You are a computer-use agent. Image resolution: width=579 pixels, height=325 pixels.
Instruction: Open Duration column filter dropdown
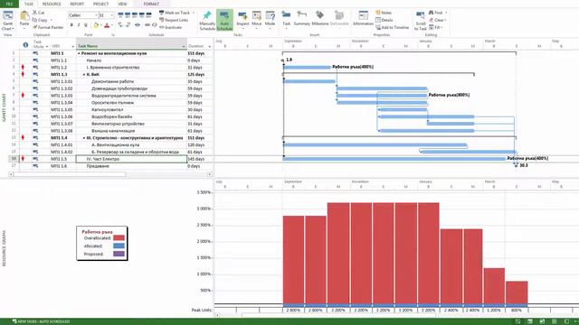click(x=210, y=46)
